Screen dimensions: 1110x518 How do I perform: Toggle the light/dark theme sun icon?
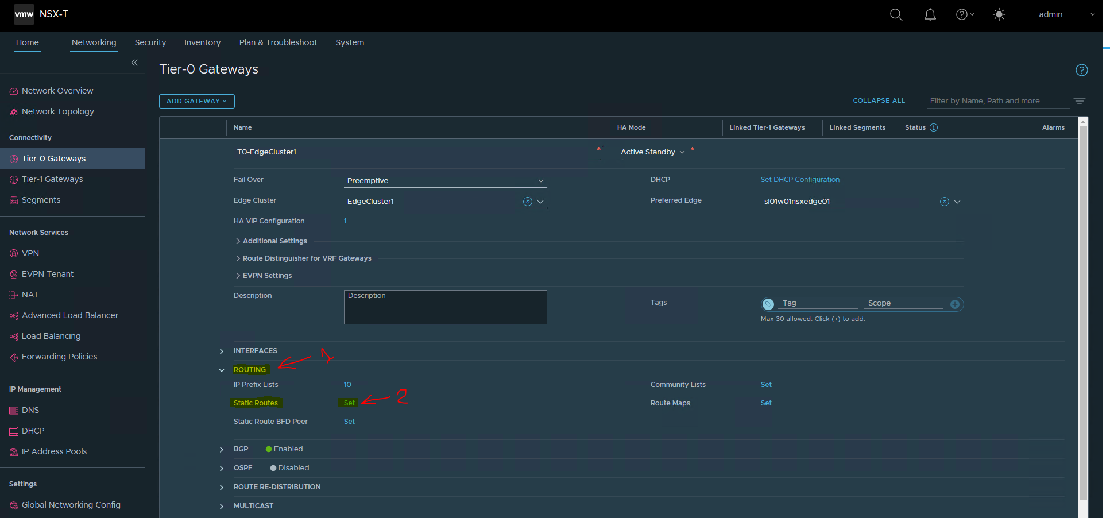999,14
